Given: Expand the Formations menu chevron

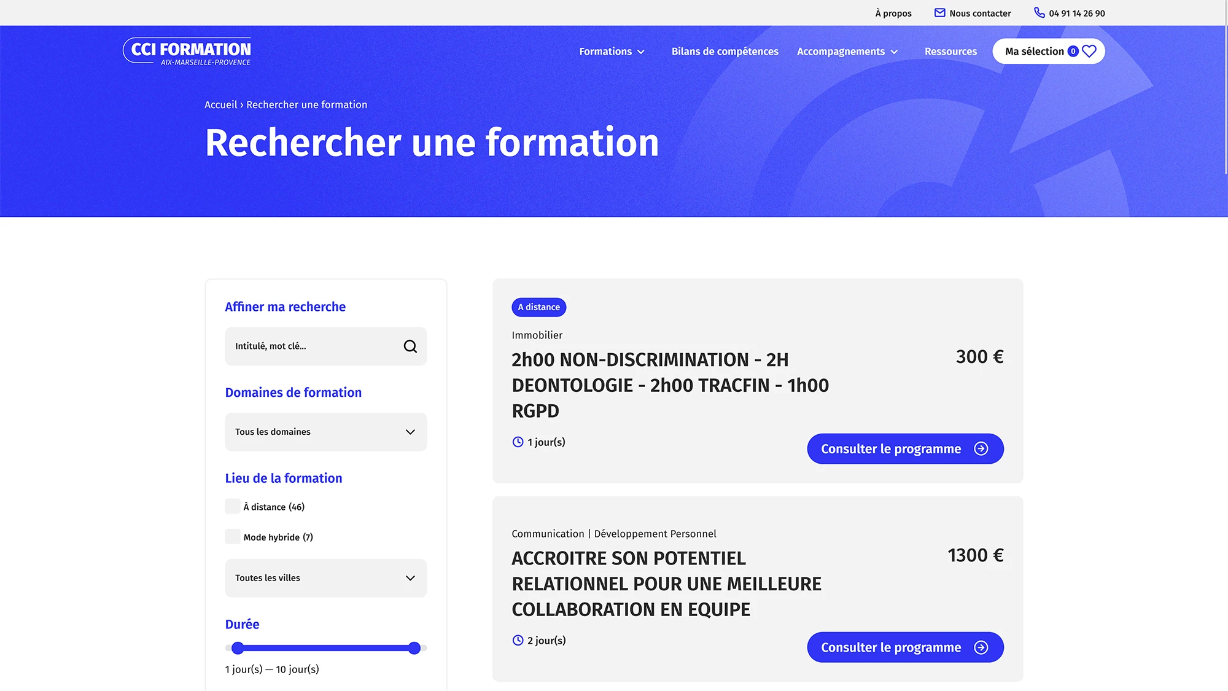Looking at the screenshot, I should (641, 52).
